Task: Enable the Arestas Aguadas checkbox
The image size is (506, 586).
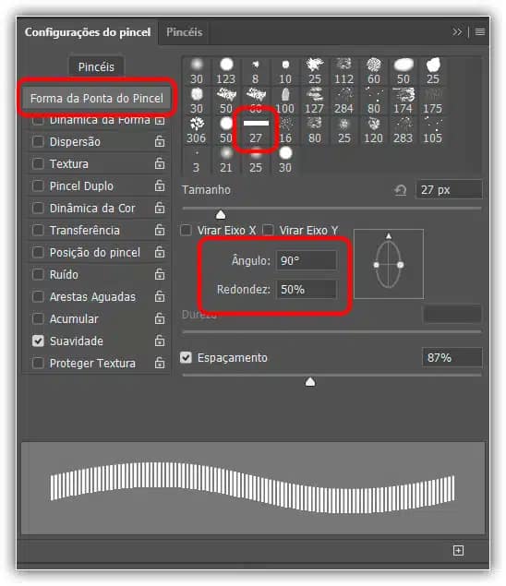Action: pos(38,296)
